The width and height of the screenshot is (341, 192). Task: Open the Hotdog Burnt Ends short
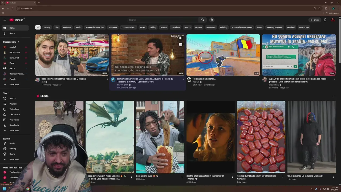[261, 137]
